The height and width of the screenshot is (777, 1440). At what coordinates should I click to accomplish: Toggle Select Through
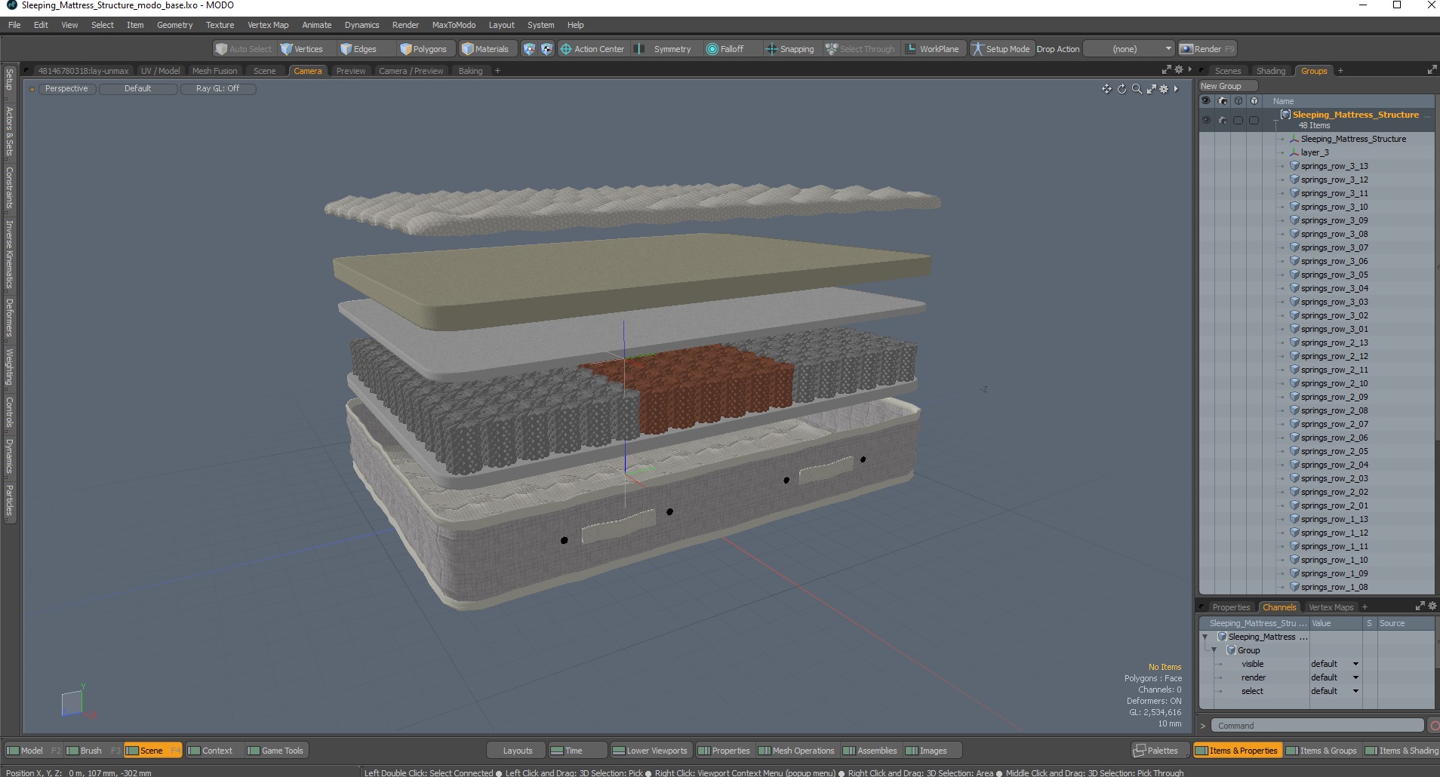click(860, 49)
